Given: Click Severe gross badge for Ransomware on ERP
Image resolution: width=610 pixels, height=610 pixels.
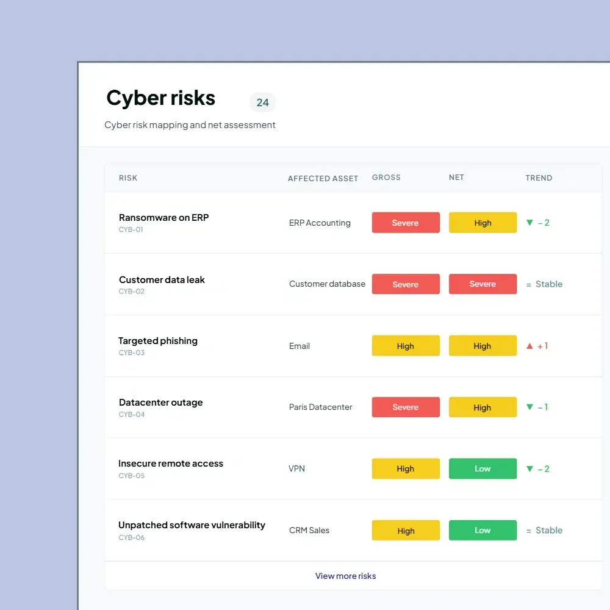Looking at the screenshot, I should coord(406,223).
